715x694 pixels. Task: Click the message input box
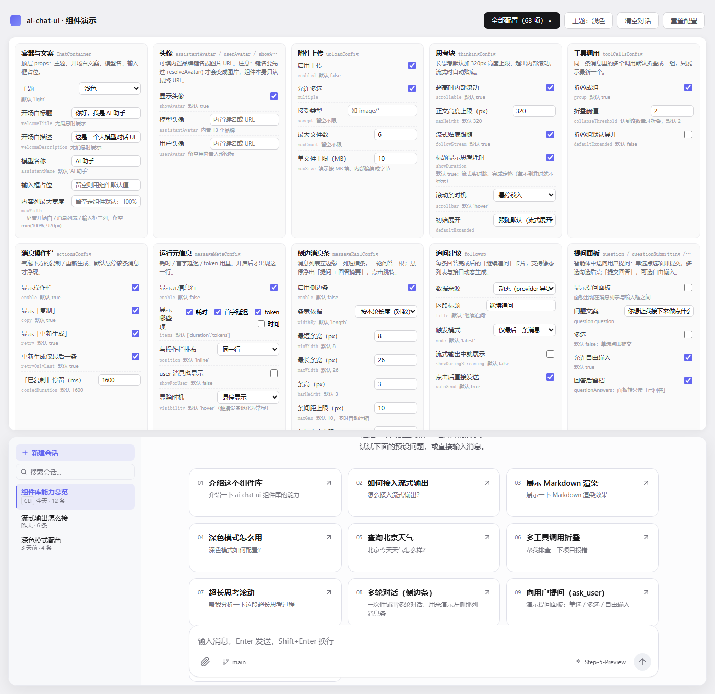(x=424, y=641)
